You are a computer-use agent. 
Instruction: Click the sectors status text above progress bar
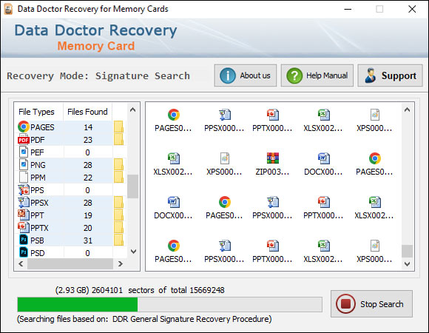point(140,290)
